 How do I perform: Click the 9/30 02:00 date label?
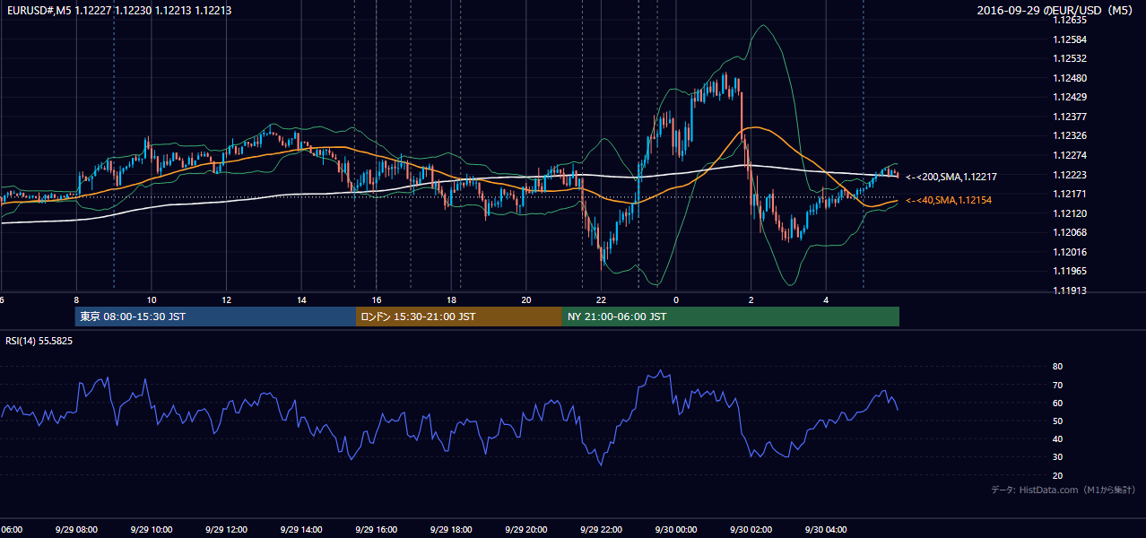click(x=751, y=530)
